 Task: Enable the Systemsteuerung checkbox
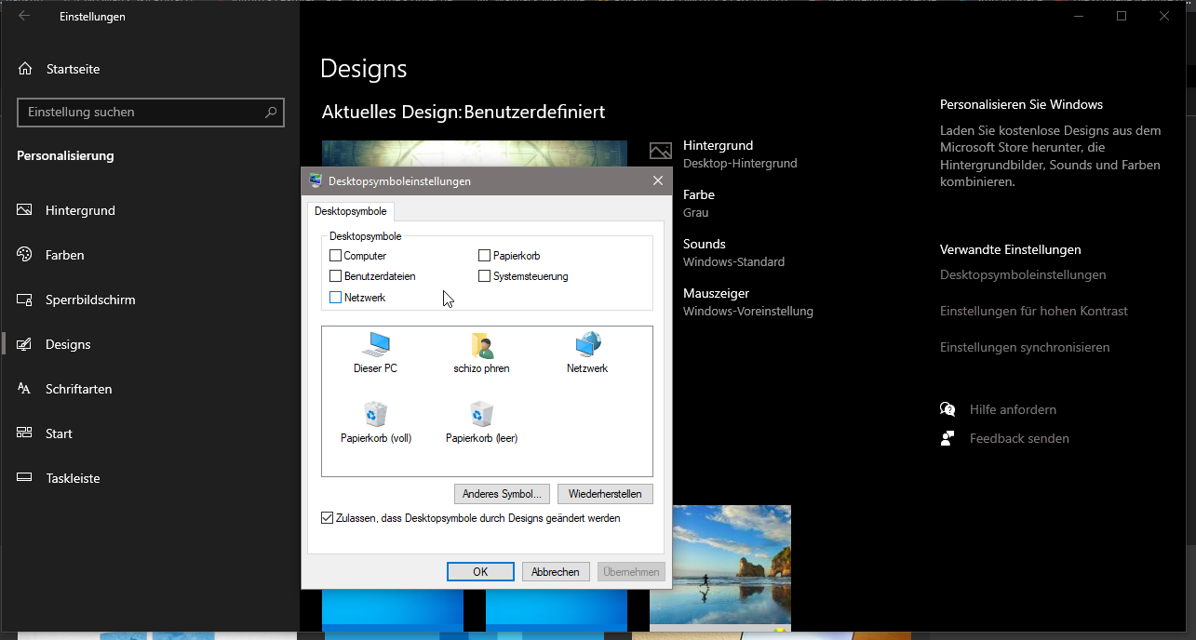coord(485,275)
